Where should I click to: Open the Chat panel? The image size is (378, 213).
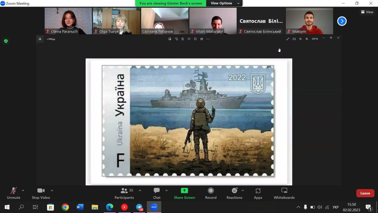coord(157,193)
